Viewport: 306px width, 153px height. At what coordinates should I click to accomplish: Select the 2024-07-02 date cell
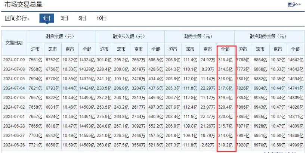[14, 107]
